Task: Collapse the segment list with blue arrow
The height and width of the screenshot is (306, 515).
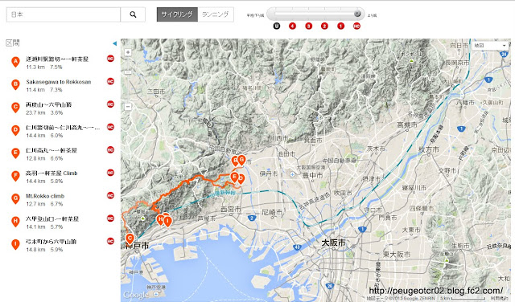Action: pyautogui.click(x=114, y=43)
